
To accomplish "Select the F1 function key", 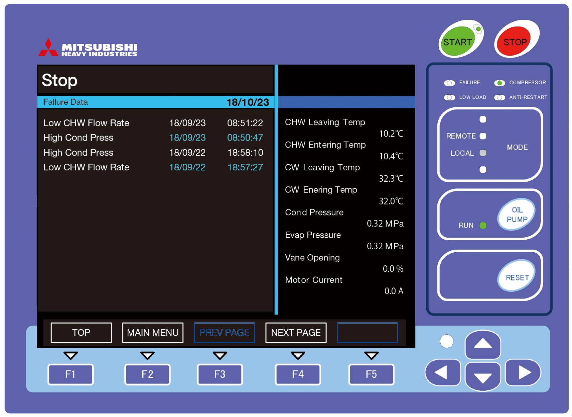I will click(x=70, y=374).
